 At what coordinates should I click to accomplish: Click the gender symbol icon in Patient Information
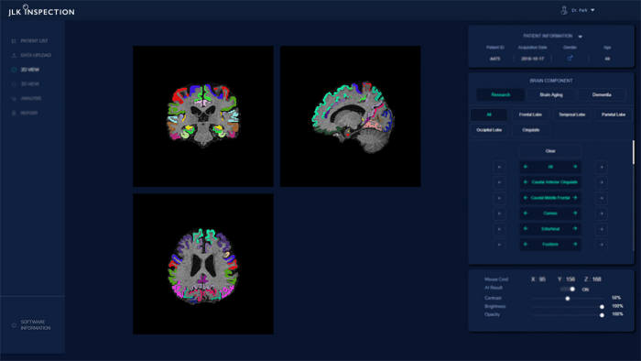coord(570,59)
